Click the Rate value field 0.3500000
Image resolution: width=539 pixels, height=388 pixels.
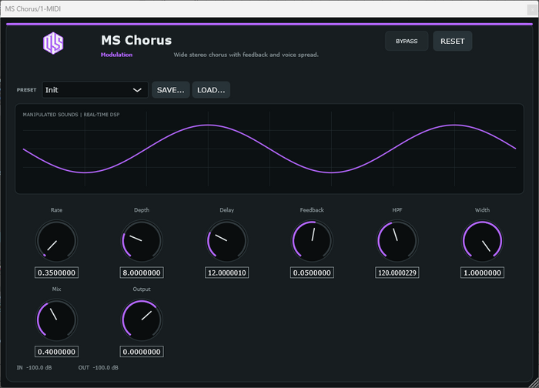pos(56,273)
